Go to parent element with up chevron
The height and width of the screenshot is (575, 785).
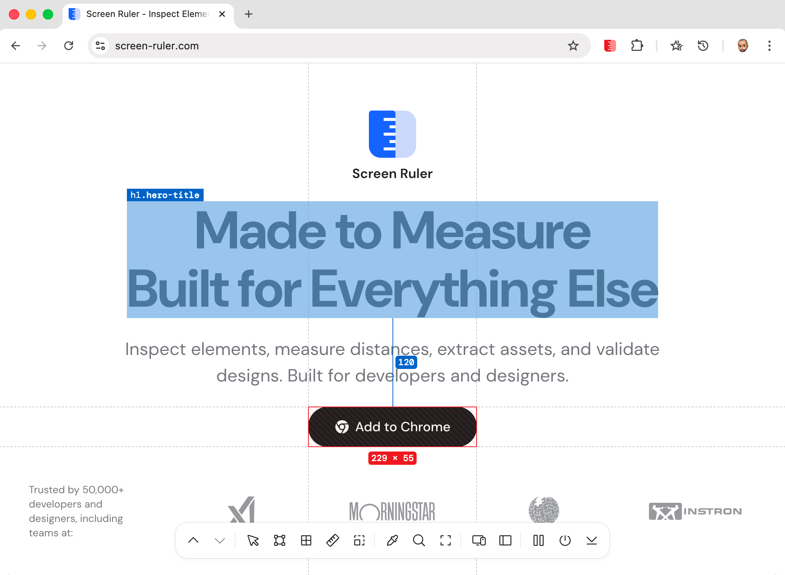pos(193,540)
